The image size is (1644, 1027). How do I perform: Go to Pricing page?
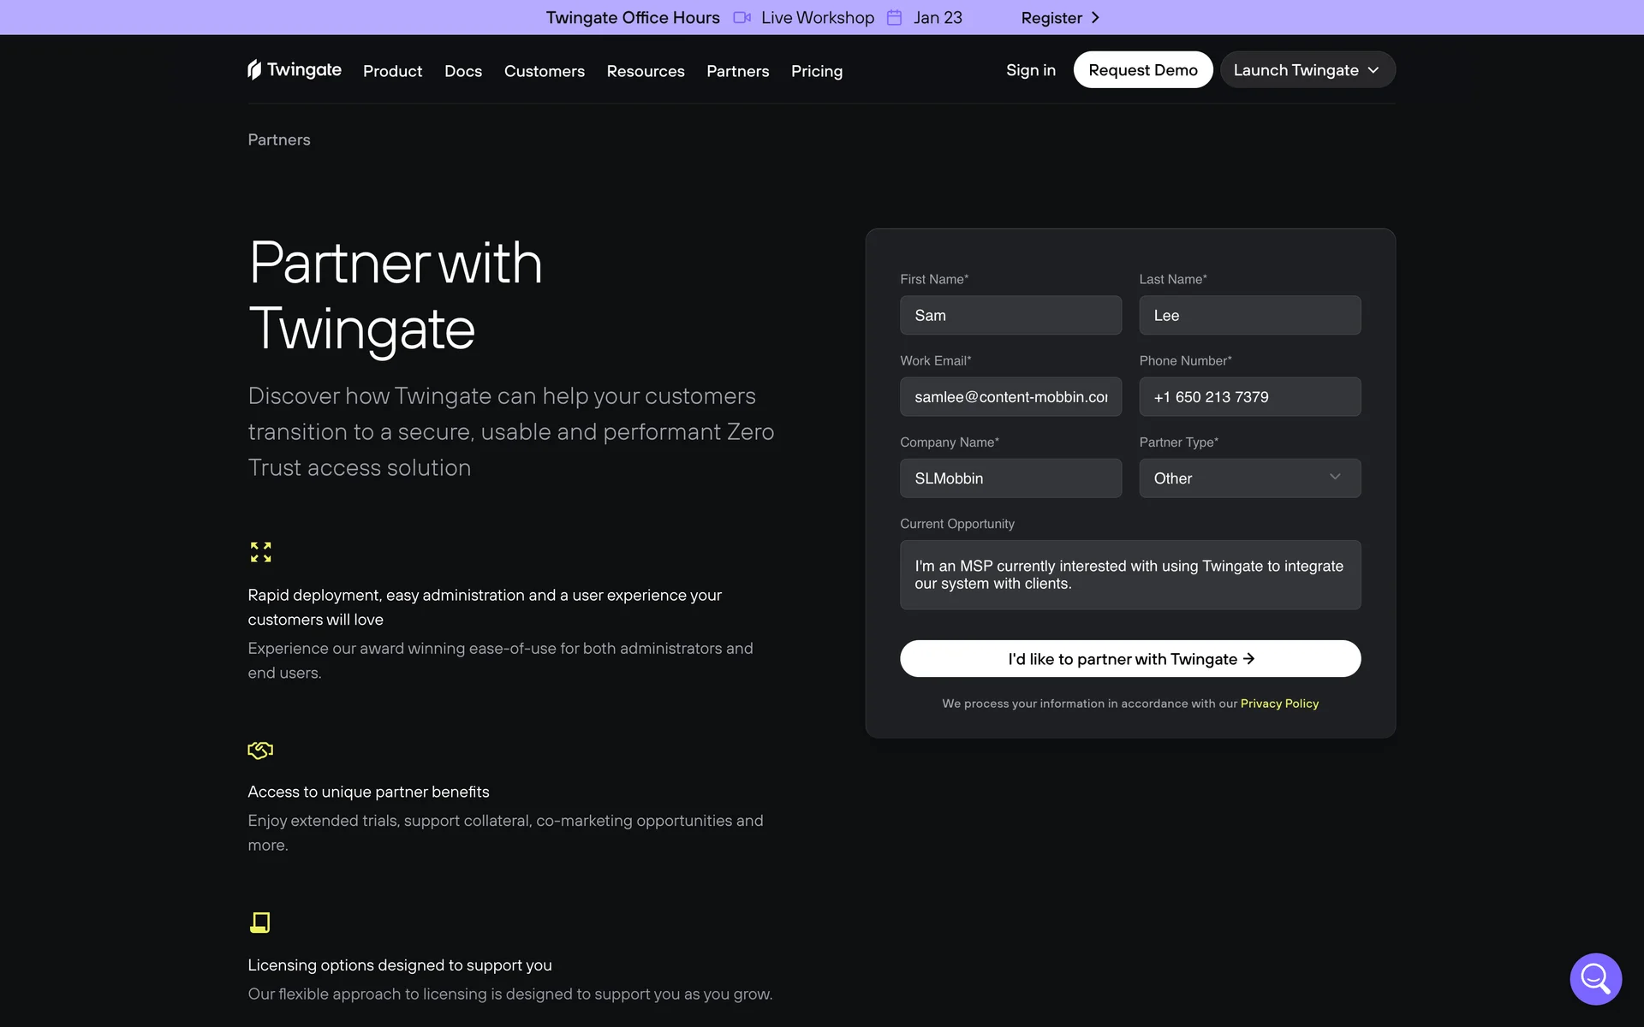coord(816,71)
